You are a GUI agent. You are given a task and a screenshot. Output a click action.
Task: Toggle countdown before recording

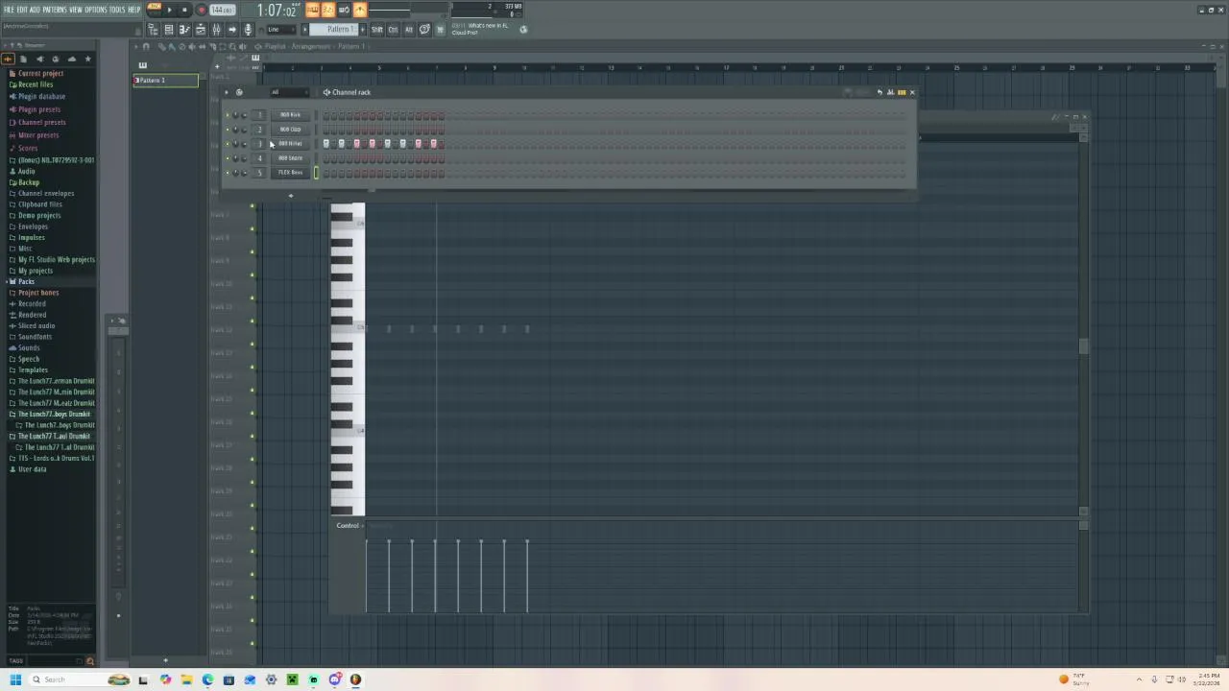(x=327, y=10)
